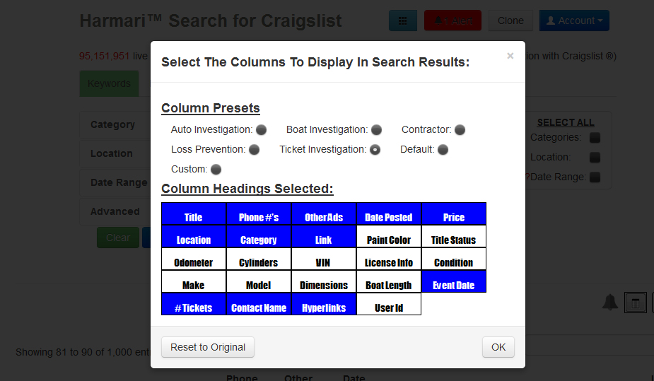Click the column chooser table icon

click(x=636, y=303)
